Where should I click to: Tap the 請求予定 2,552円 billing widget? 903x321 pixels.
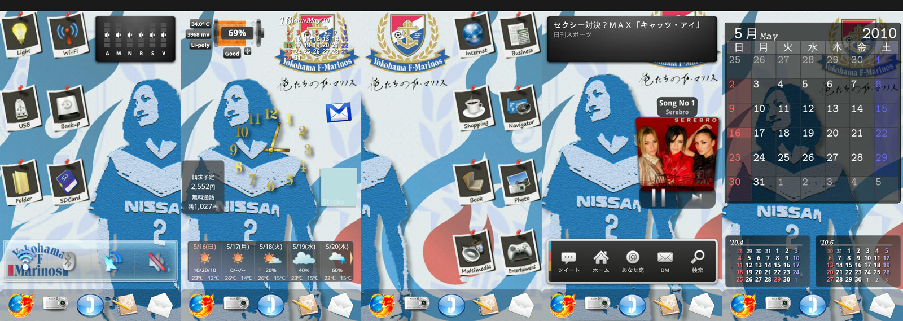203,187
